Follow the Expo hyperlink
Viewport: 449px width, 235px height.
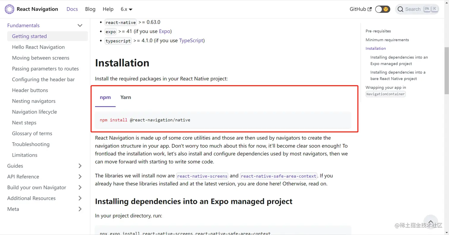click(165, 31)
